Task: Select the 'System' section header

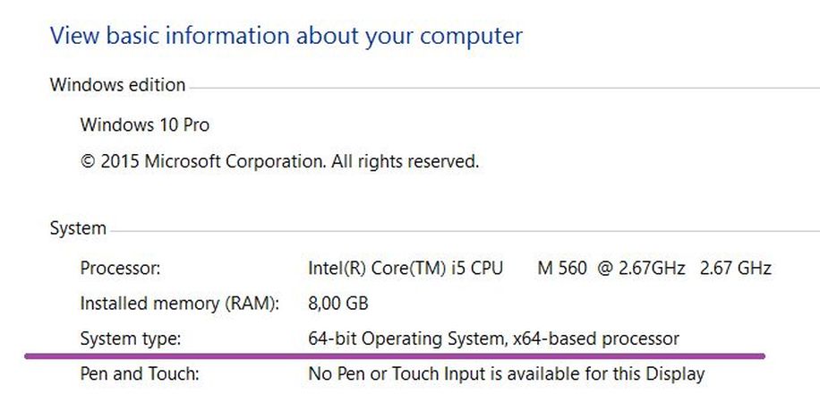Action: pyautogui.click(x=78, y=229)
